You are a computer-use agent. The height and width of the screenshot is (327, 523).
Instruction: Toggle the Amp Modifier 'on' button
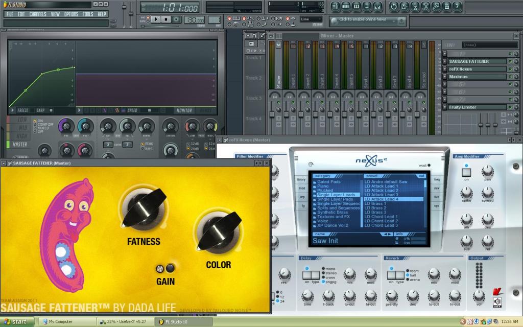pyautogui.click(x=466, y=172)
